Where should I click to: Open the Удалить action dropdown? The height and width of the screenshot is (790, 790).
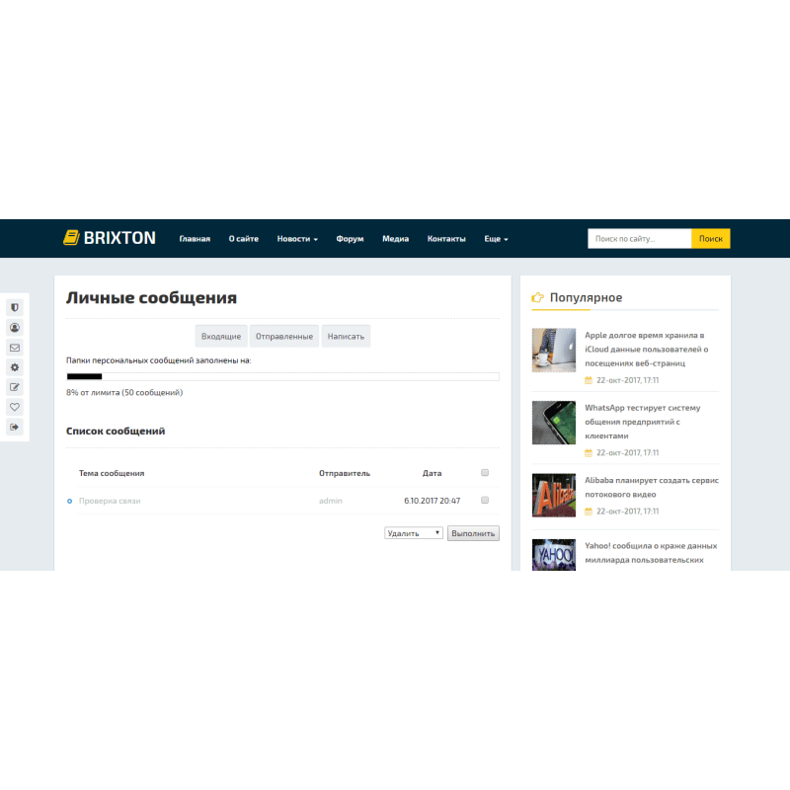pyautogui.click(x=413, y=532)
